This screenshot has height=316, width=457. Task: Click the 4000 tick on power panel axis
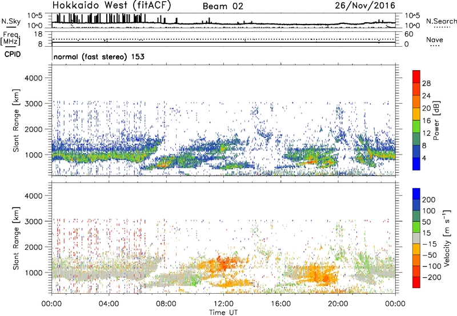click(34, 78)
